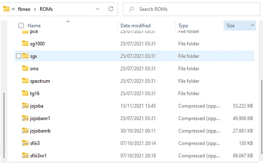Sort by the Date modified column
The image size is (263, 163).
[136, 25]
